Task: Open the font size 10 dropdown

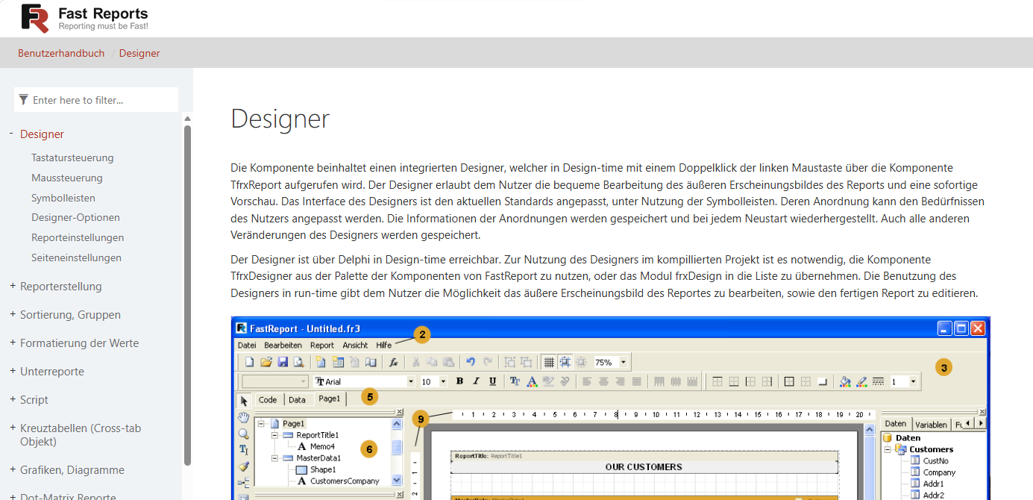Action: pyautogui.click(x=443, y=381)
